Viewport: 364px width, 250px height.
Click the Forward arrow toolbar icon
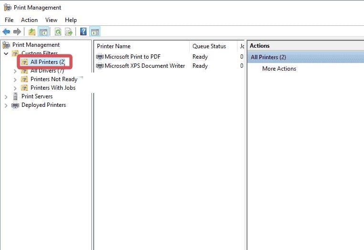tap(17, 31)
